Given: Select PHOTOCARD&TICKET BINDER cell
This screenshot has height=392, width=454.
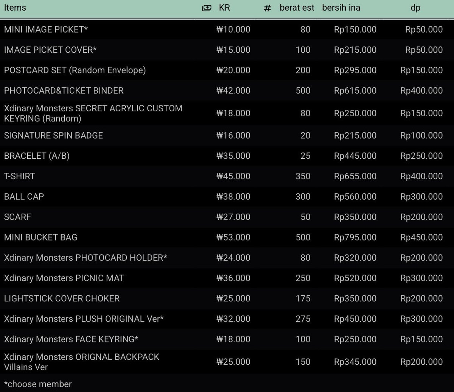Looking at the screenshot, I should 64,91.
